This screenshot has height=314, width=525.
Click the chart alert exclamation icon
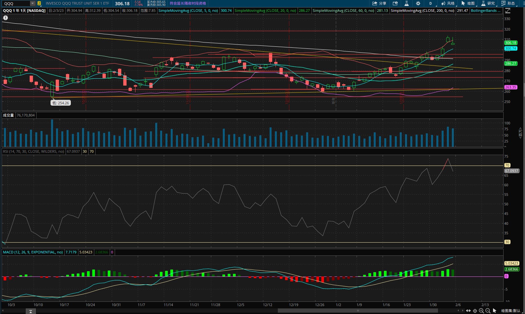tap(5, 18)
